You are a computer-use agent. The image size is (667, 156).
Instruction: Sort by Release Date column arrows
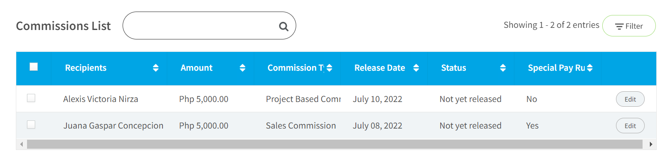point(416,68)
